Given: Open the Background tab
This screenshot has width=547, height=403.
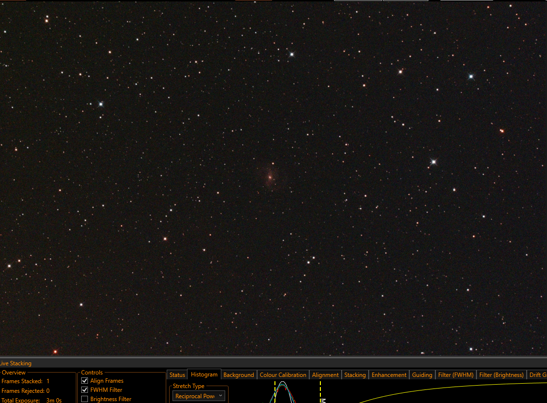Looking at the screenshot, I should pyautogui.click(x=239, y=375).
